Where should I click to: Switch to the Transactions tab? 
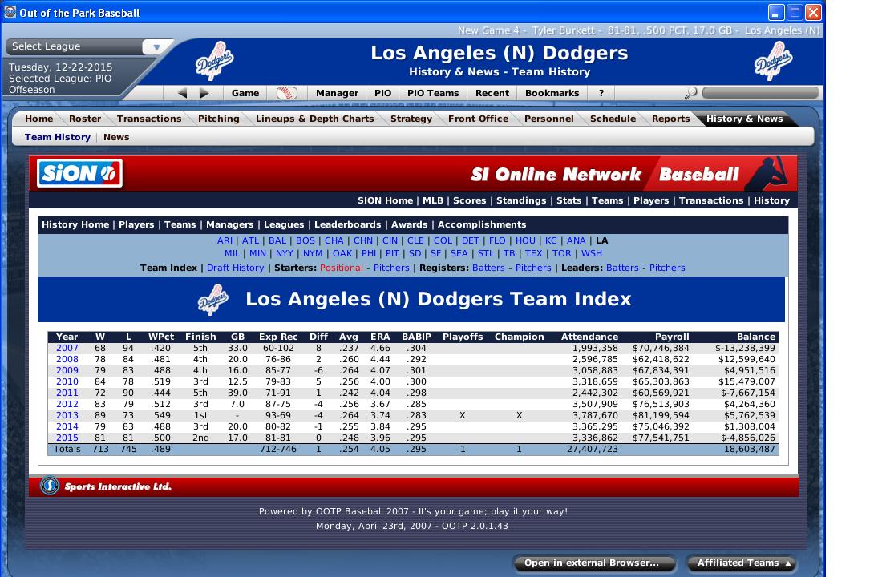tap(149, 119)
